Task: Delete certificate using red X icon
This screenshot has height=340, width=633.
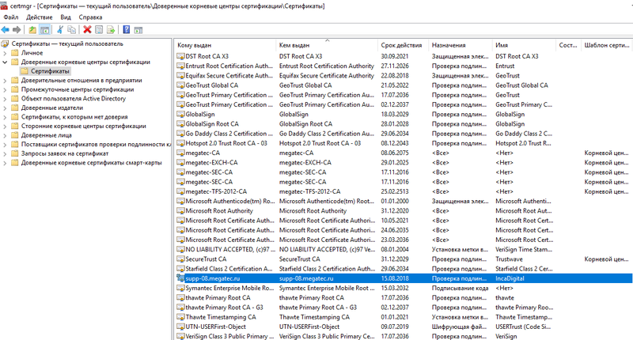Action: [87, 29]
